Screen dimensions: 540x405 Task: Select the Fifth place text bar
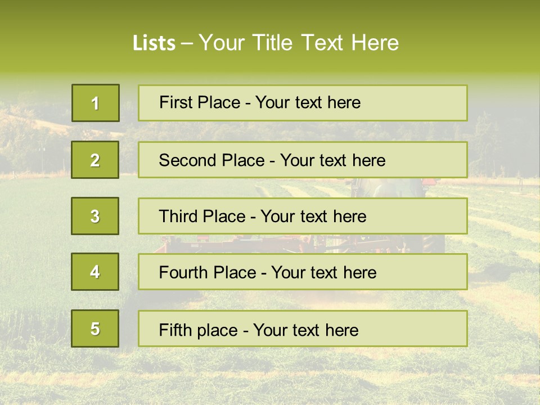point(303,328)
